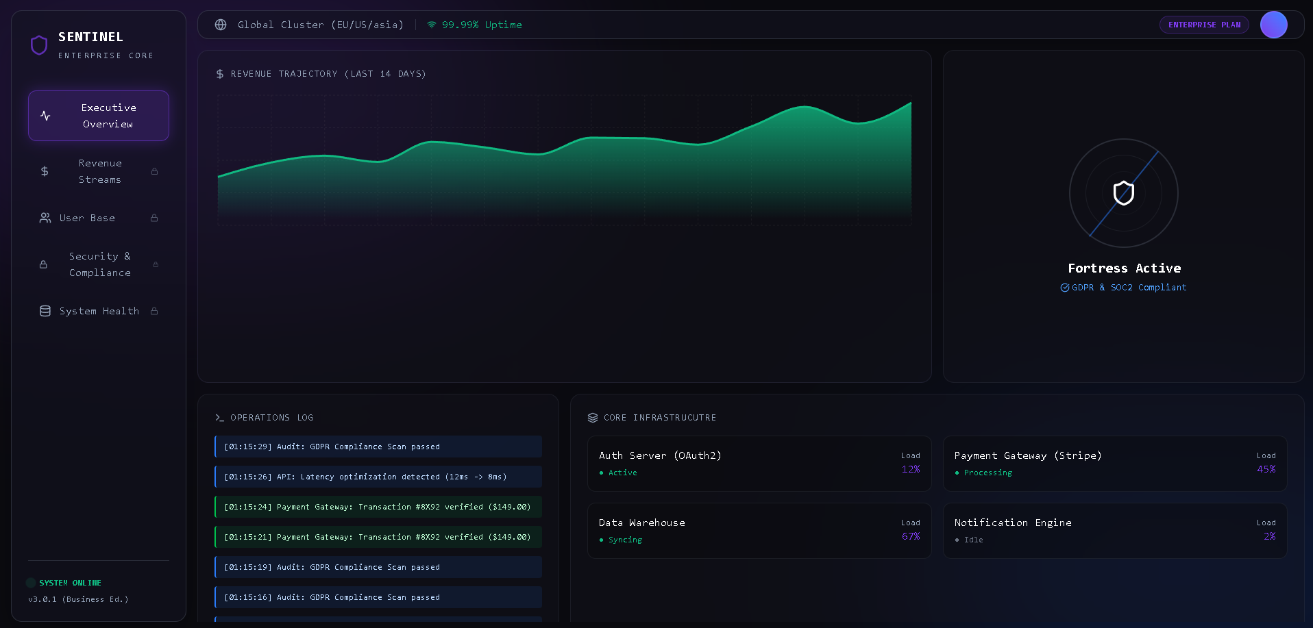Navigate to System Health
This screenshot has height=628, width=1313.
(x=99, y=311)
